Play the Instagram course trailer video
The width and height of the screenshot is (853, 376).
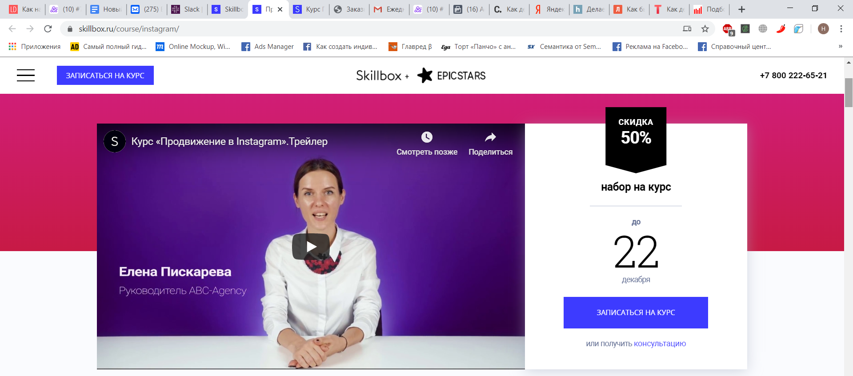pyautogui.click(x=311, y=246)
